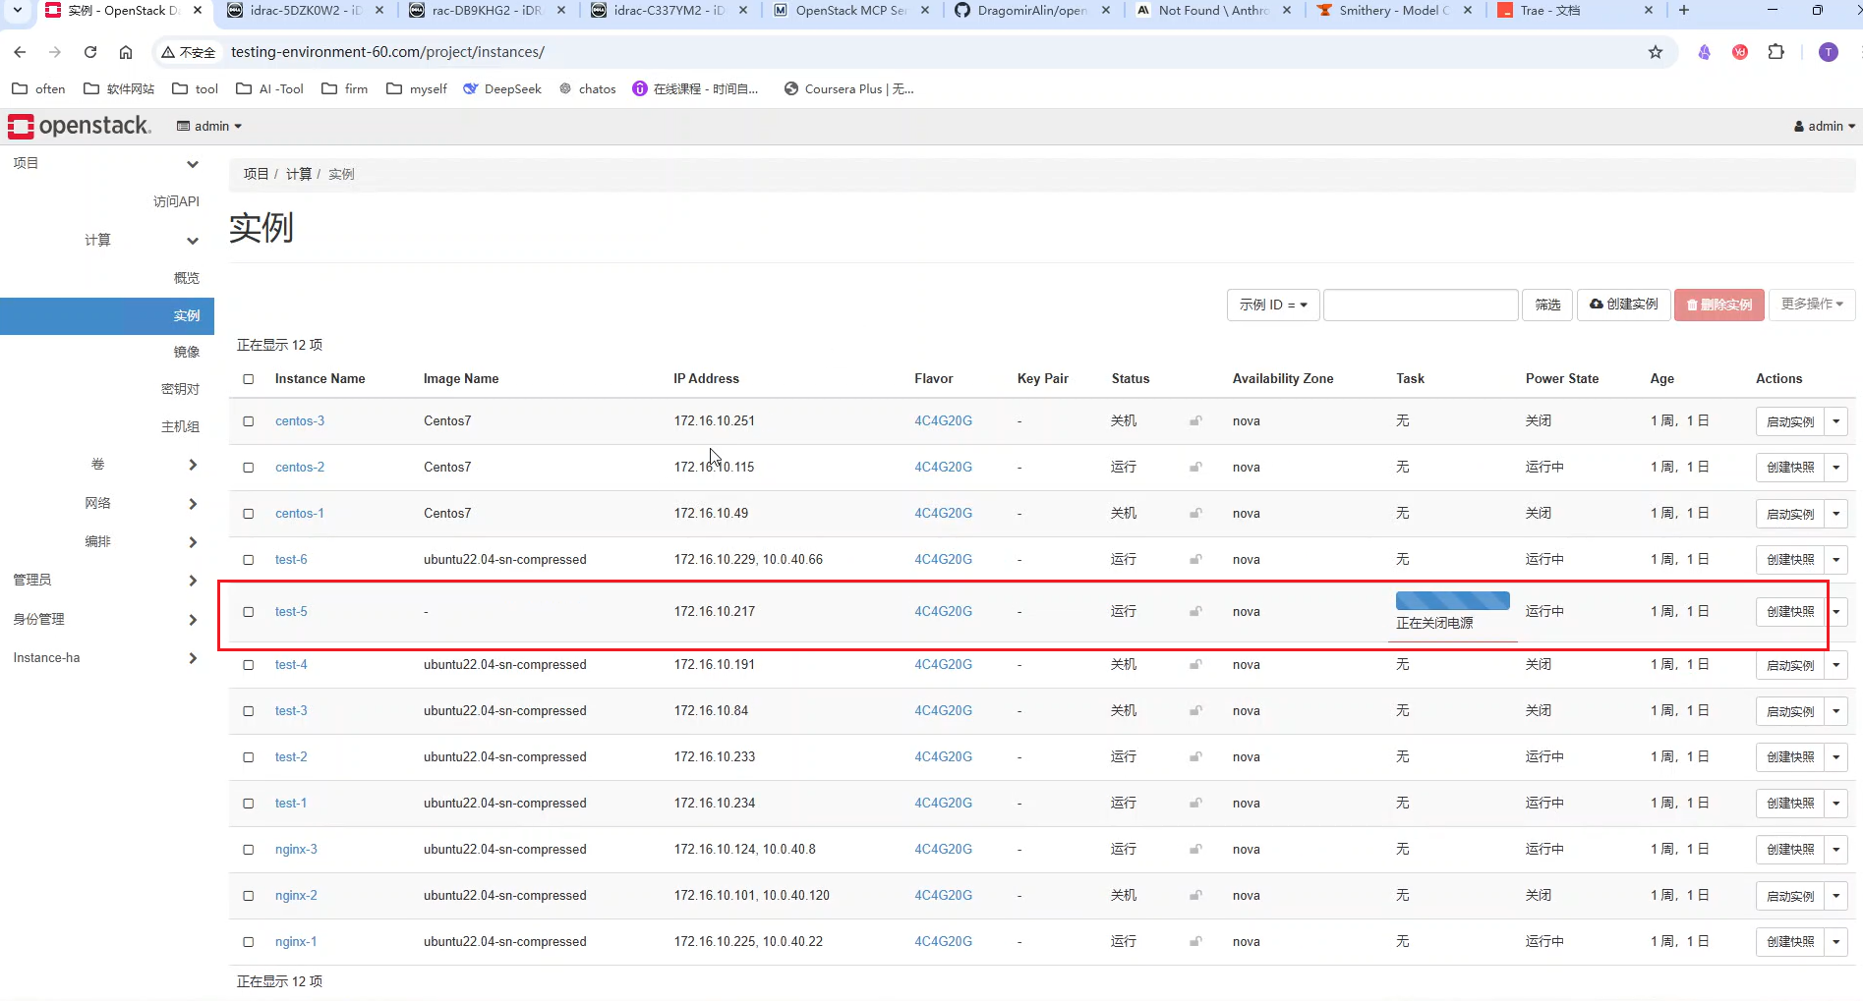Open the purple browser extension icon

click(x=1704, y=52)
